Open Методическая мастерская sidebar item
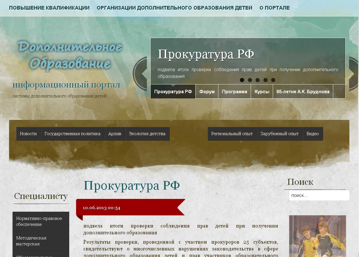Screen dimensions: 359x257 [41, 241]
